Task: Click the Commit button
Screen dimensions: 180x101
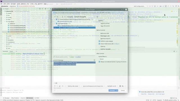Action: (112, 90)
